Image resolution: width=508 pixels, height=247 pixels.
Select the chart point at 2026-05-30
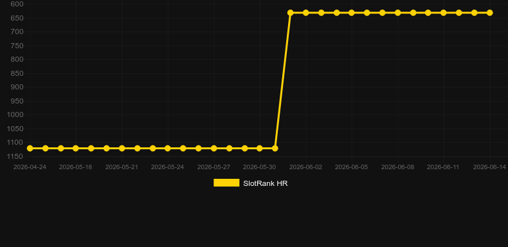260,148
